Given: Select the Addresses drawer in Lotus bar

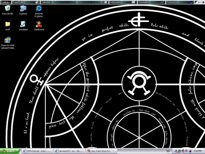Looking at the screenshot, I should click(x=123, y=2).
